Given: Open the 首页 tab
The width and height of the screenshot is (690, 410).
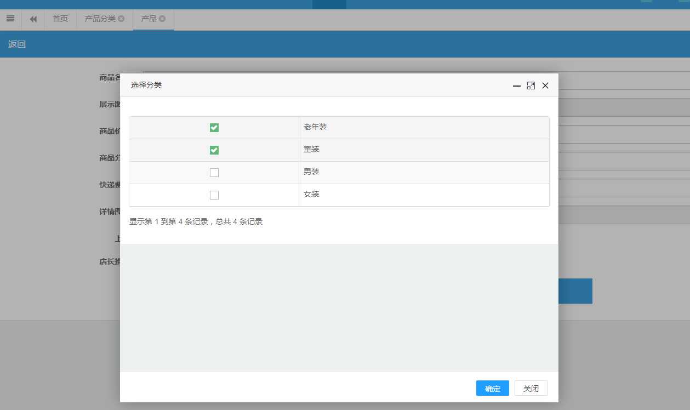Looking at the screenshot, I should (60, 19).
